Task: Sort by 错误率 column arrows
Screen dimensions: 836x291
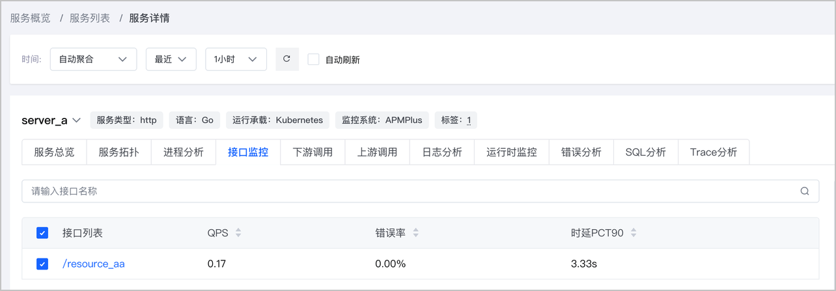Action: [x=415, y=233]
